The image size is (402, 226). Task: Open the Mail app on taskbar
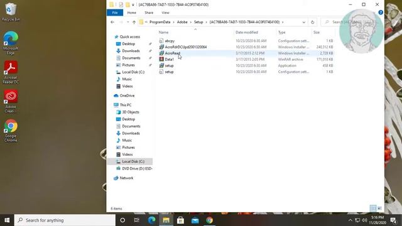(x=195, y=220)
